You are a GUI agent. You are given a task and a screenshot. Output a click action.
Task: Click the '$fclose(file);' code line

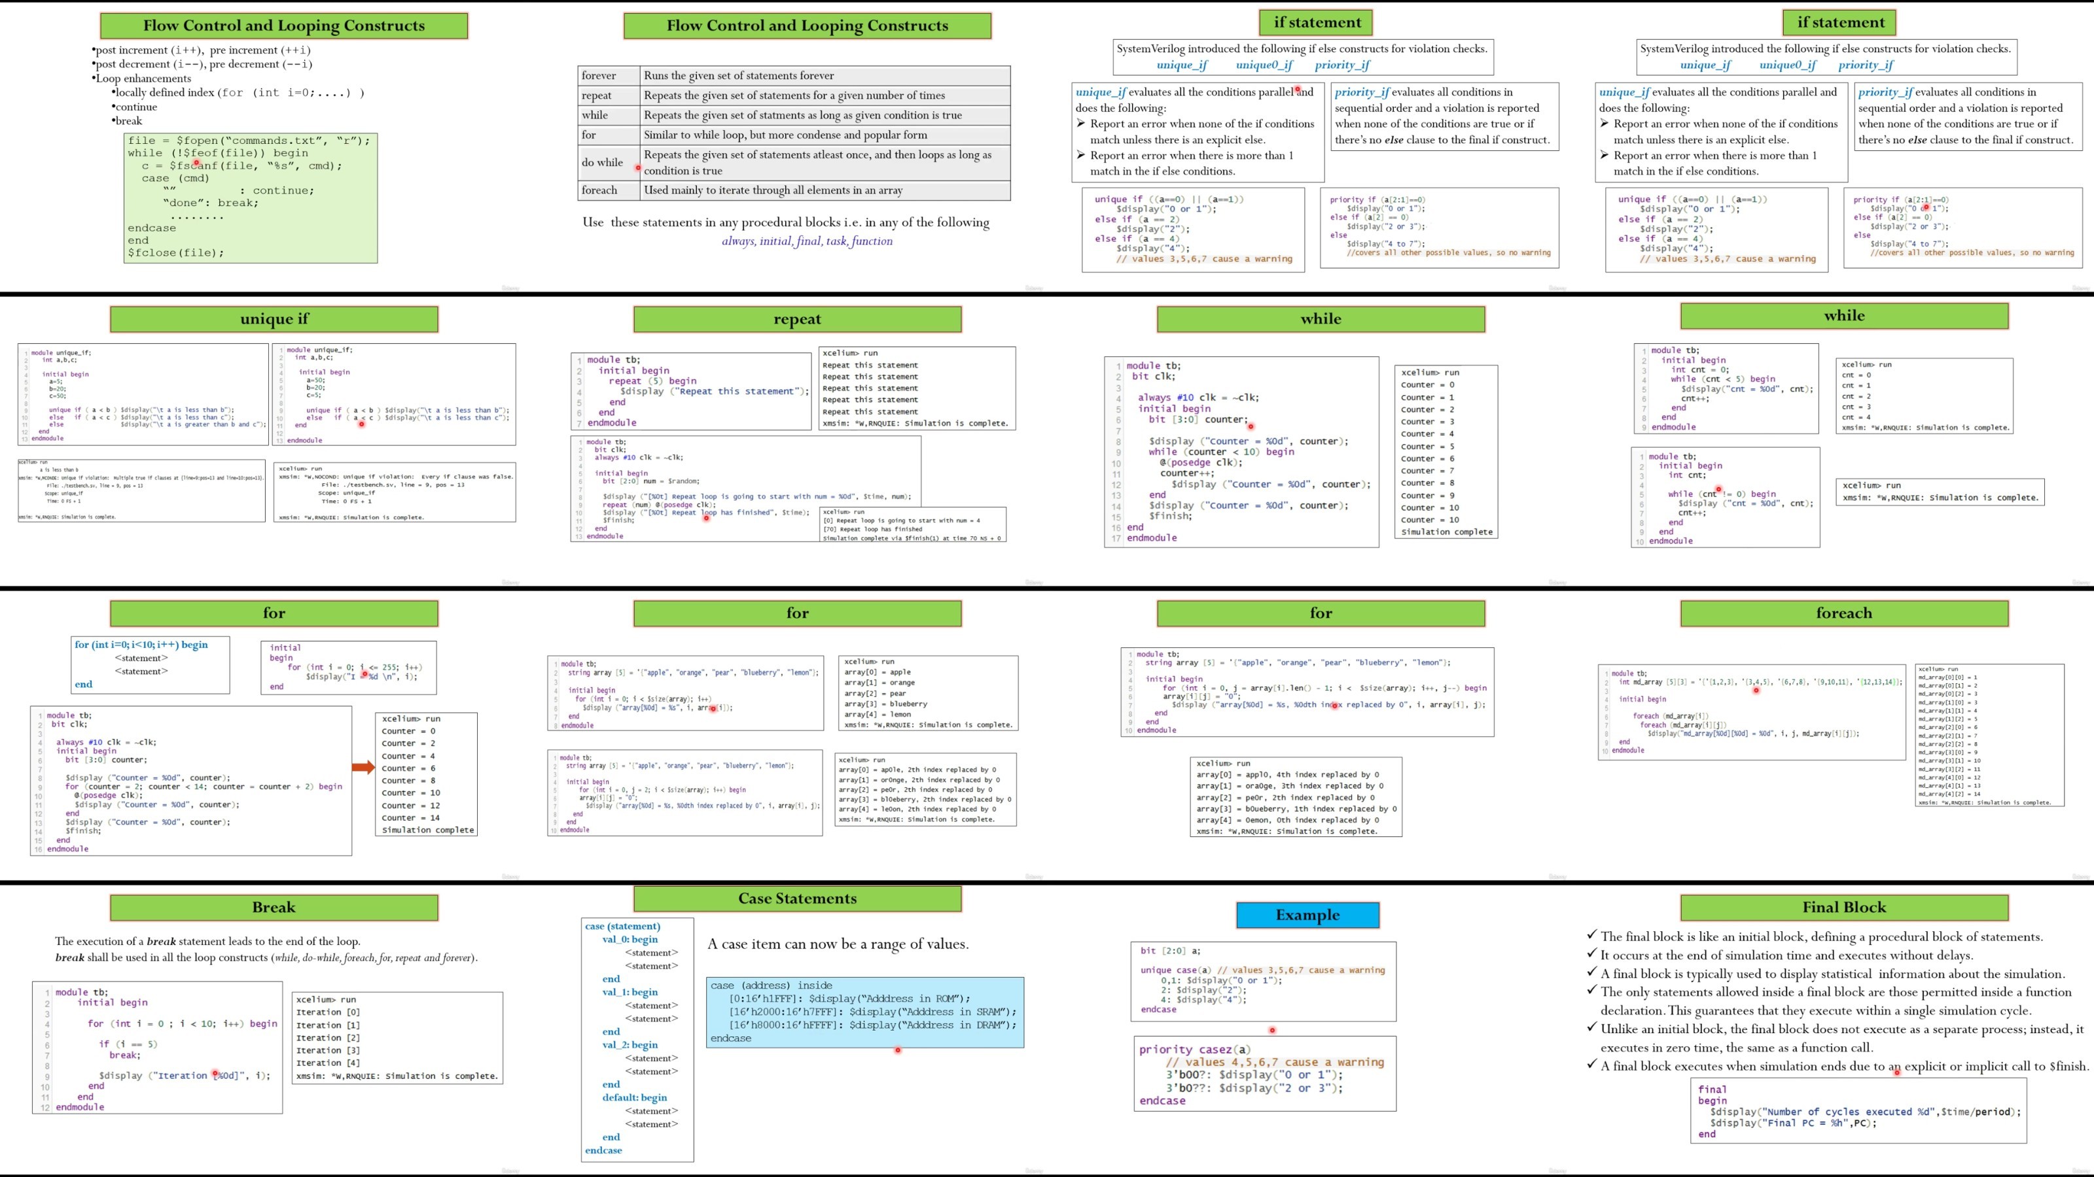(175, 252)
